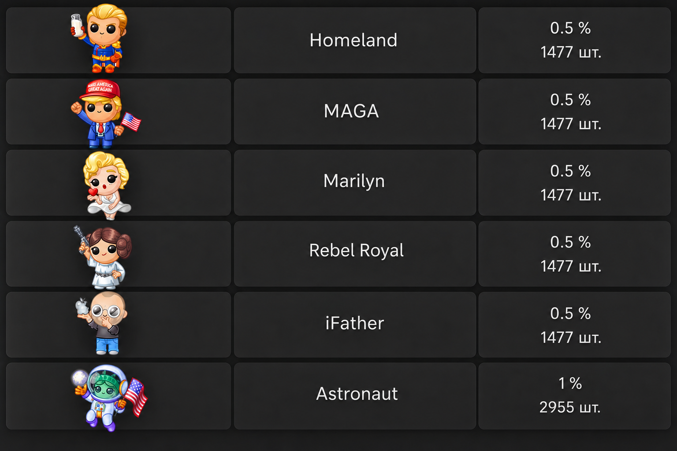Choose the Rebel Royal princess character icon
This screenshot has height=451, width=677.
(x=105, y=258)
